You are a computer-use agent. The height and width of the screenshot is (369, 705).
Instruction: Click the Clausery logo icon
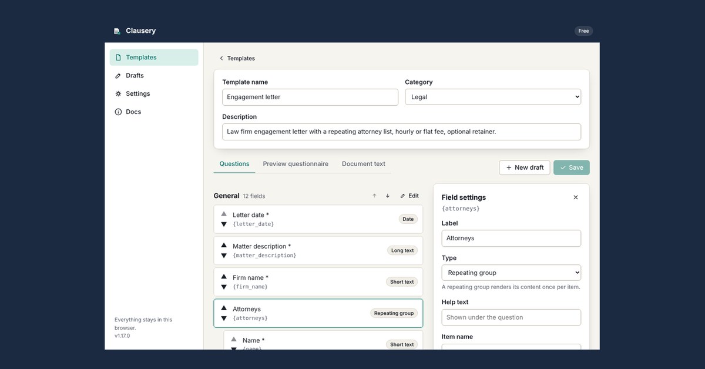[117, 31]
